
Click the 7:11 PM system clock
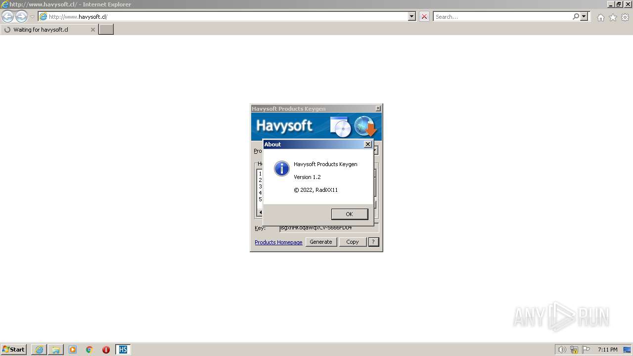pyautogui.click(x=607, y=350)
